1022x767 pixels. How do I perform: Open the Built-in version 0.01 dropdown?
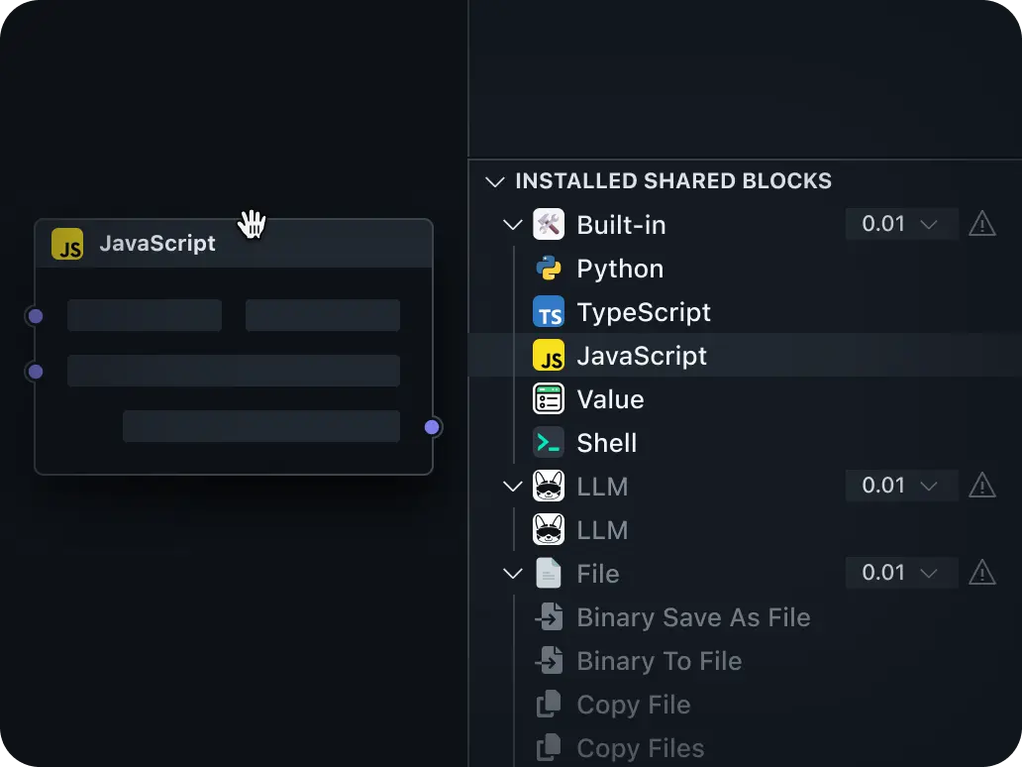899,223
